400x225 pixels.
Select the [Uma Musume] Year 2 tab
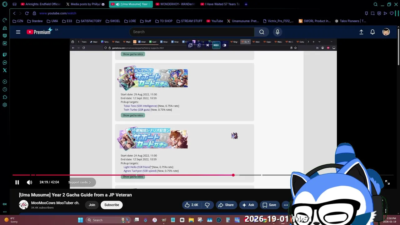pos(131,4)
